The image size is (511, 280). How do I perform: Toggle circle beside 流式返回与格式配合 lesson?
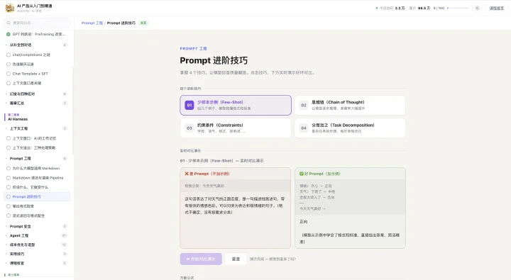point(9,215)
